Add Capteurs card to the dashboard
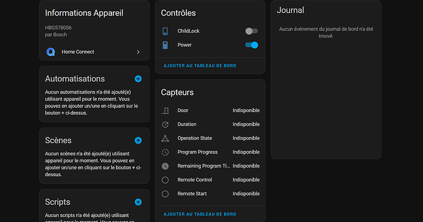This screenshot has width=423, height=222. click(x=200, y=214)
